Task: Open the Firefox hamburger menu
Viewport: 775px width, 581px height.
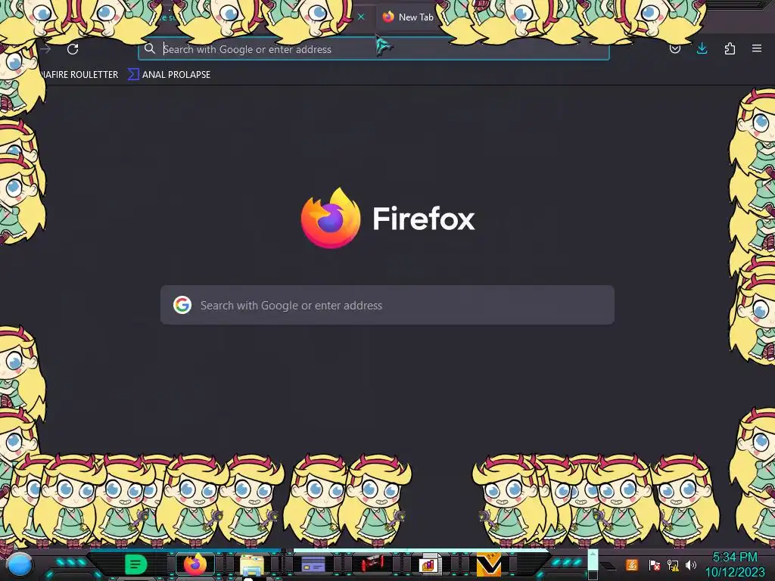Action: click(x=756, y=48)
